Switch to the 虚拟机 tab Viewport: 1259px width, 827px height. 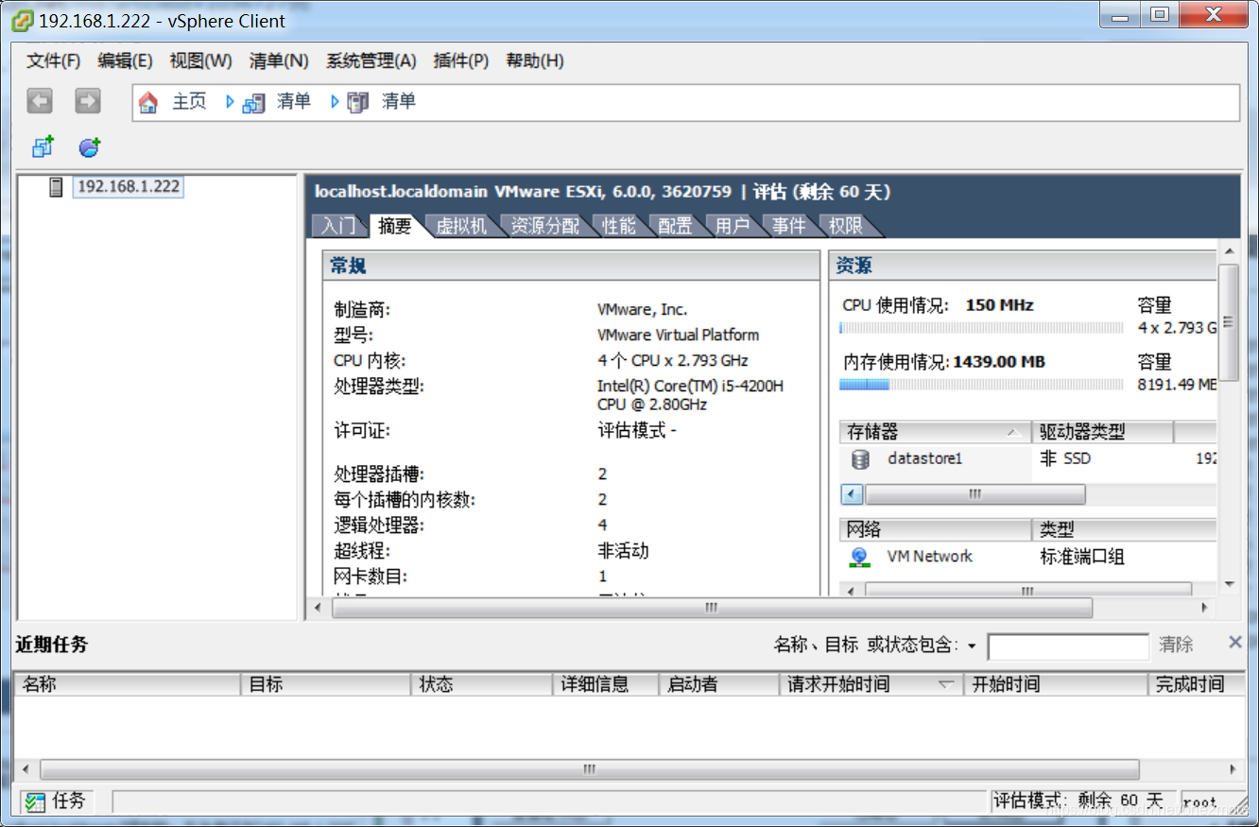(x=461, y=226)
